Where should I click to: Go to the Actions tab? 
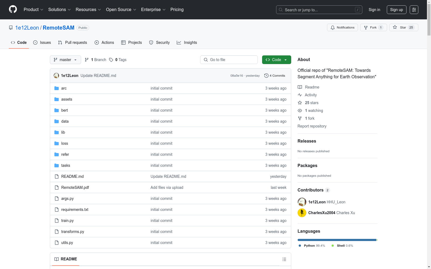(x=104, y=43)
